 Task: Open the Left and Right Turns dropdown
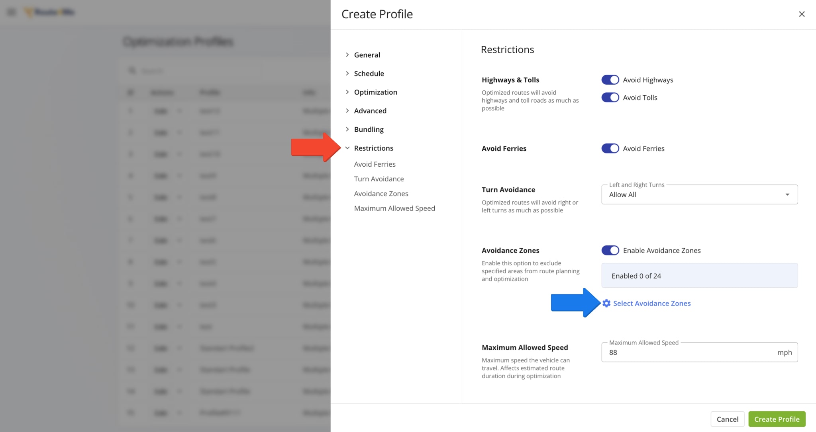(699, 195)
